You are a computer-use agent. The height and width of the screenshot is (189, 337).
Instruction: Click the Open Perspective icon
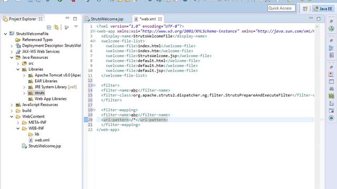[x=305, y=9]
